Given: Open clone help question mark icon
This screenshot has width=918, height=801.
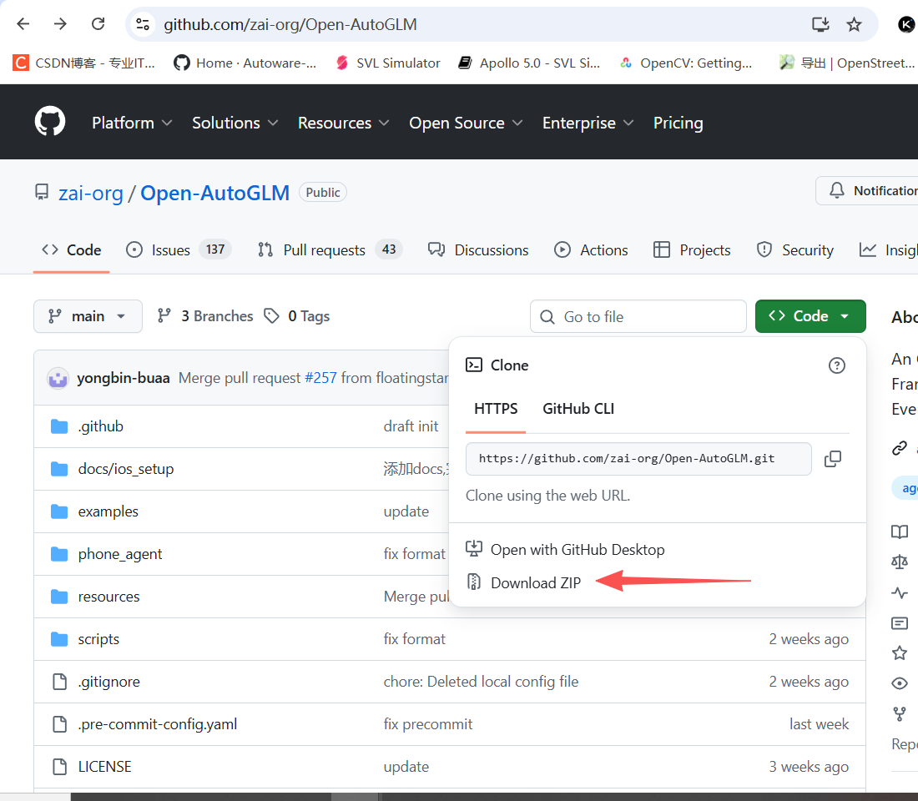Looking at the screenshot, I should 836,365.
